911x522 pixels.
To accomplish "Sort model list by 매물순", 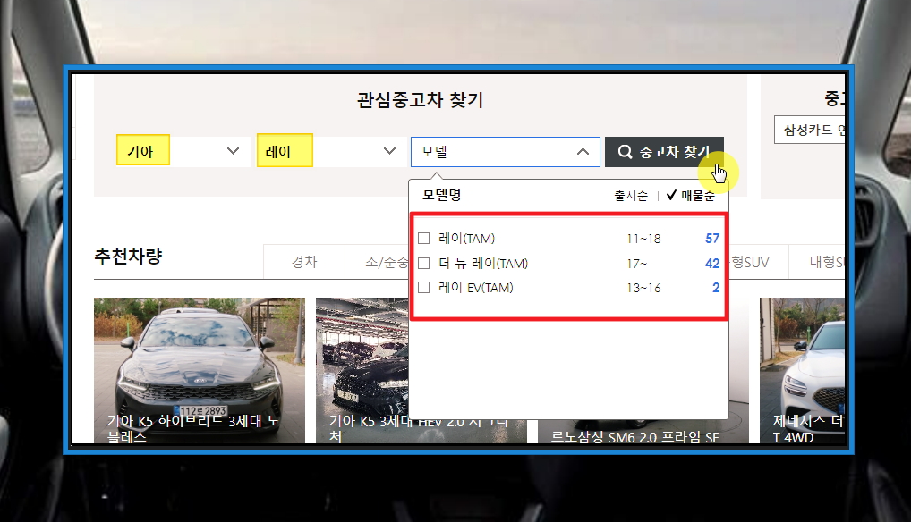I will coord(691,196).
